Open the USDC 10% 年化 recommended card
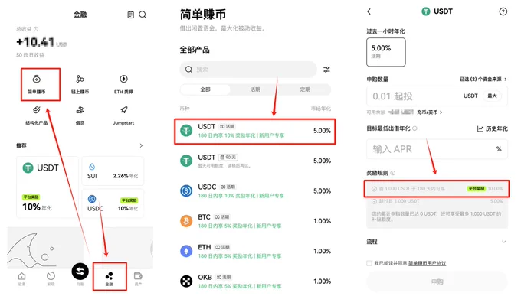The height and width of the screenshot is (296, 521). (113, 203)
